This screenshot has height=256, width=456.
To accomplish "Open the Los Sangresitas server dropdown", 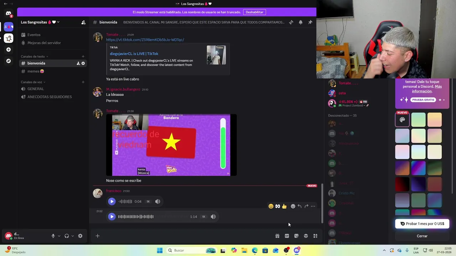I will point(40,22).
